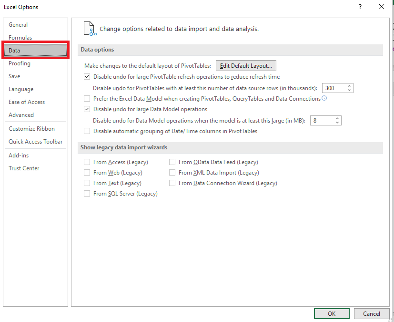
Task: Enable Prefer the Excel Data Model checkbox
Action: pyautogui.click(x=87, y=99)
